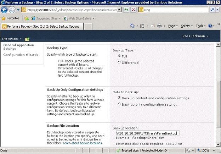Open the Print icon dropdown arrow

coord(164,26)
